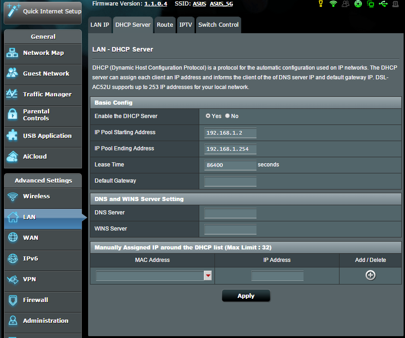Click 'Manually Assigned IP around the DHCP list' header
The image size is (405, 338).
246,247
